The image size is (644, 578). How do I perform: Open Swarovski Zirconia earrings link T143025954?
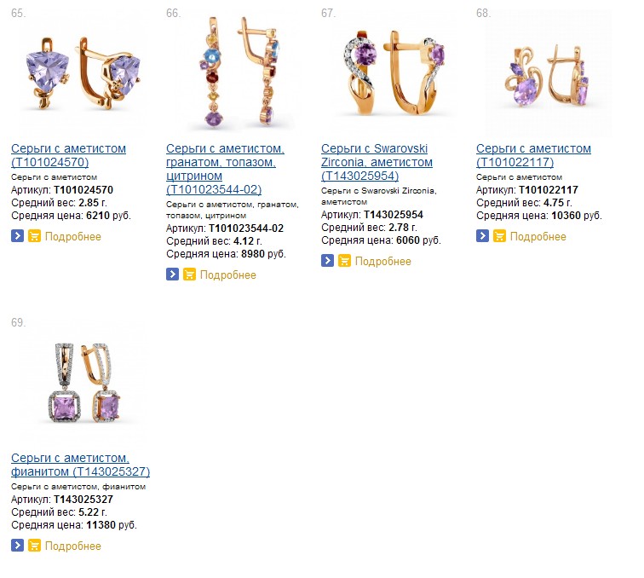click(x=377, y=162)
